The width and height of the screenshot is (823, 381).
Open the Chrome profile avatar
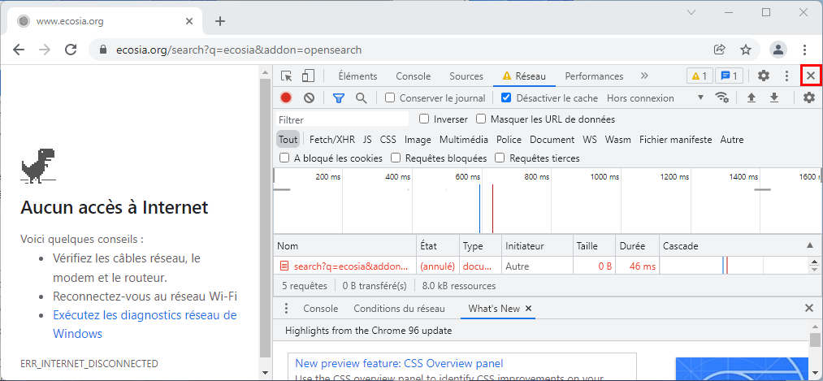(778, 50)
